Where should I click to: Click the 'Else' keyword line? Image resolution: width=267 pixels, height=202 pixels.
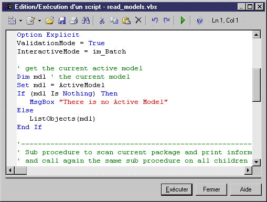coord(25,110)
